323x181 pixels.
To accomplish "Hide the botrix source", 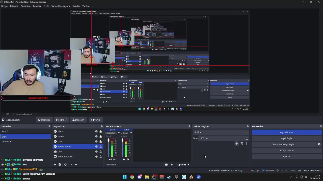I will (x=96, y=137).
